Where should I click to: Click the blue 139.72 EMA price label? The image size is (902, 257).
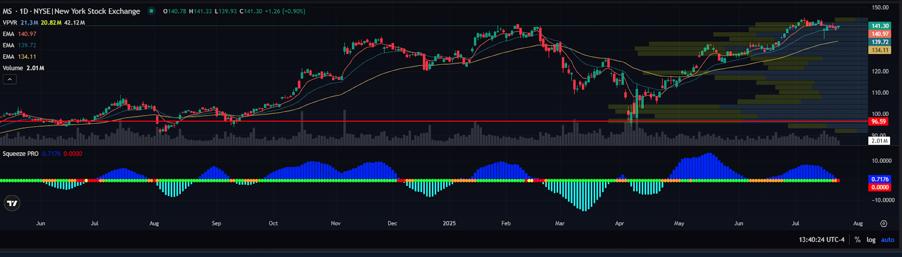(879, 42)
